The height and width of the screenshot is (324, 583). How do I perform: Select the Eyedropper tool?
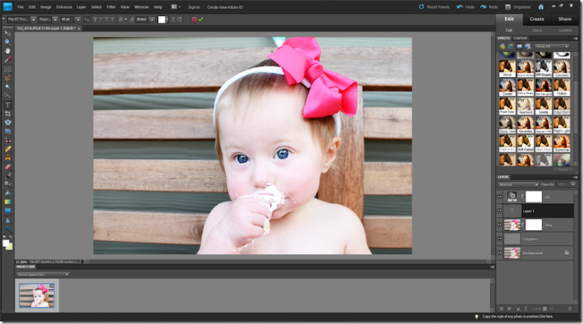coord(8,60)
